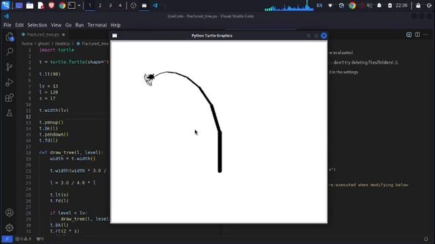Open the Run and Debug view

click(x=10, y=82)
